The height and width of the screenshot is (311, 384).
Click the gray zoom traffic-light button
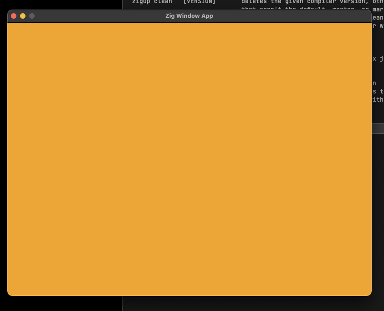pos(31,16)
